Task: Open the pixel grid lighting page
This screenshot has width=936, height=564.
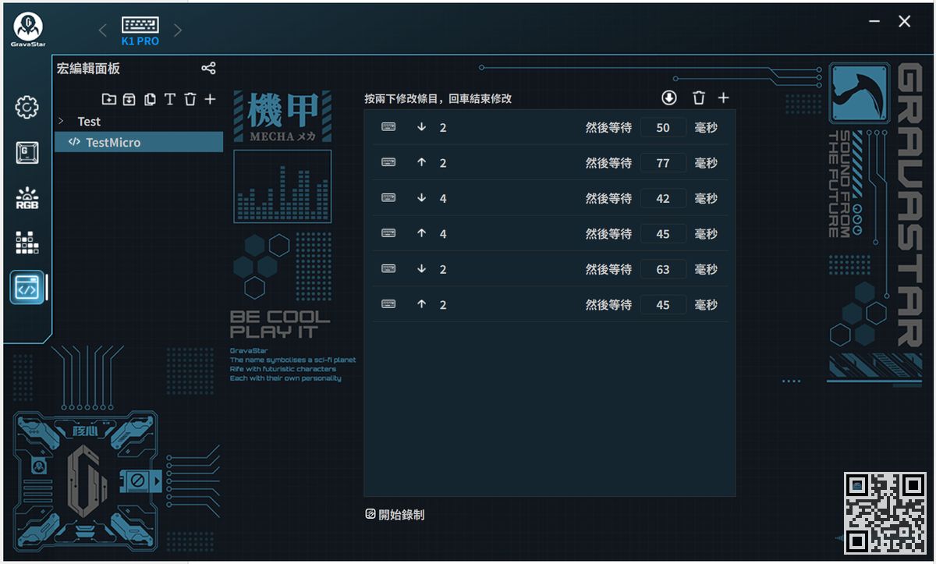Action: coord(27,243)
